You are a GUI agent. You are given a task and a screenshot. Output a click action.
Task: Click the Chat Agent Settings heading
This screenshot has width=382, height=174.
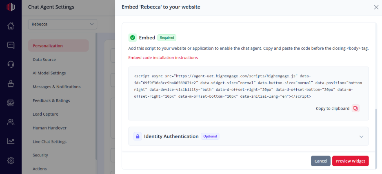pyautogui.click(x=51, y=7)
